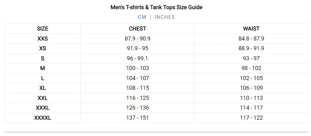Click the S size label
311x136 pixels.
(x=43, y=58)
